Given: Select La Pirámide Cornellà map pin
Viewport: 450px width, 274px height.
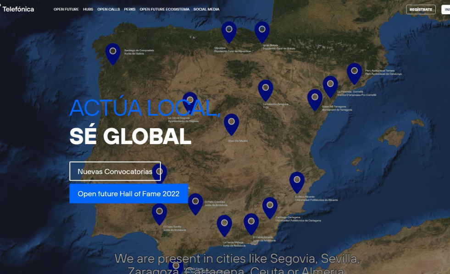Looking at the screenshot, I should pyautogui.click(x=330, y=85).
